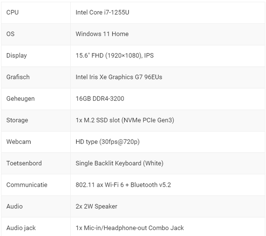Click the Geheugen row label
Image resolution: width=266 pixels, height=236 pixels.
tap(20, 99)
